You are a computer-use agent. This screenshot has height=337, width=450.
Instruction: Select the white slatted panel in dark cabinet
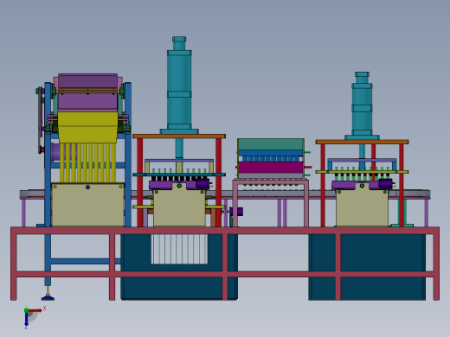click(179, 249)
